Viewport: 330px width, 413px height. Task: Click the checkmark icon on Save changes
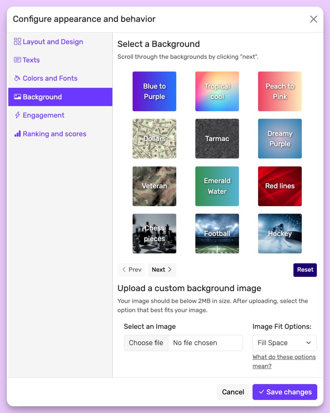click(x=261, y=392)
